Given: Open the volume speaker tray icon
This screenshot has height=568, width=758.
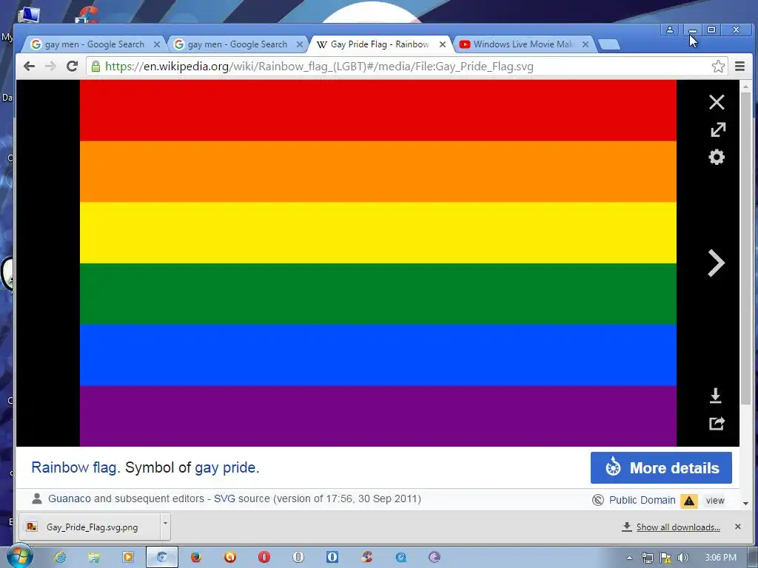Looking at the screenshot, I should [x=682, y=558].
